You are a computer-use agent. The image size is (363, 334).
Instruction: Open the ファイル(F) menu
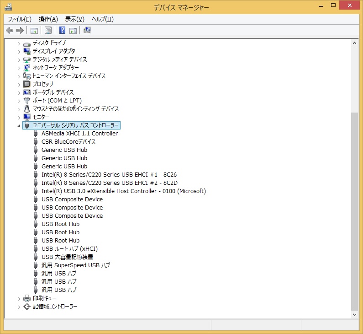20,19
